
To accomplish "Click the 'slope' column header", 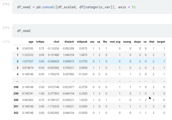I will pyautogui.click(x=137, y=42).
